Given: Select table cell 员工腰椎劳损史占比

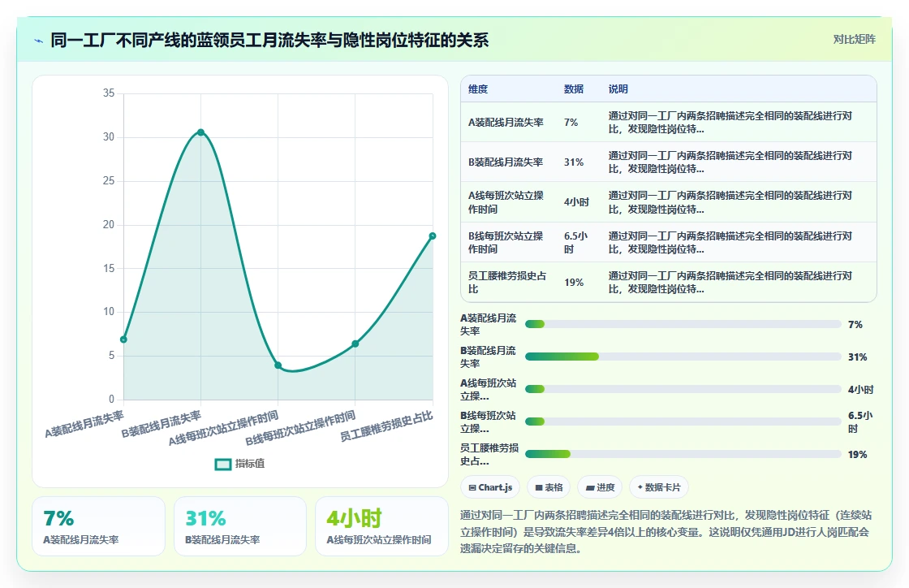Looking at the screenshot, I should (507, 283).
